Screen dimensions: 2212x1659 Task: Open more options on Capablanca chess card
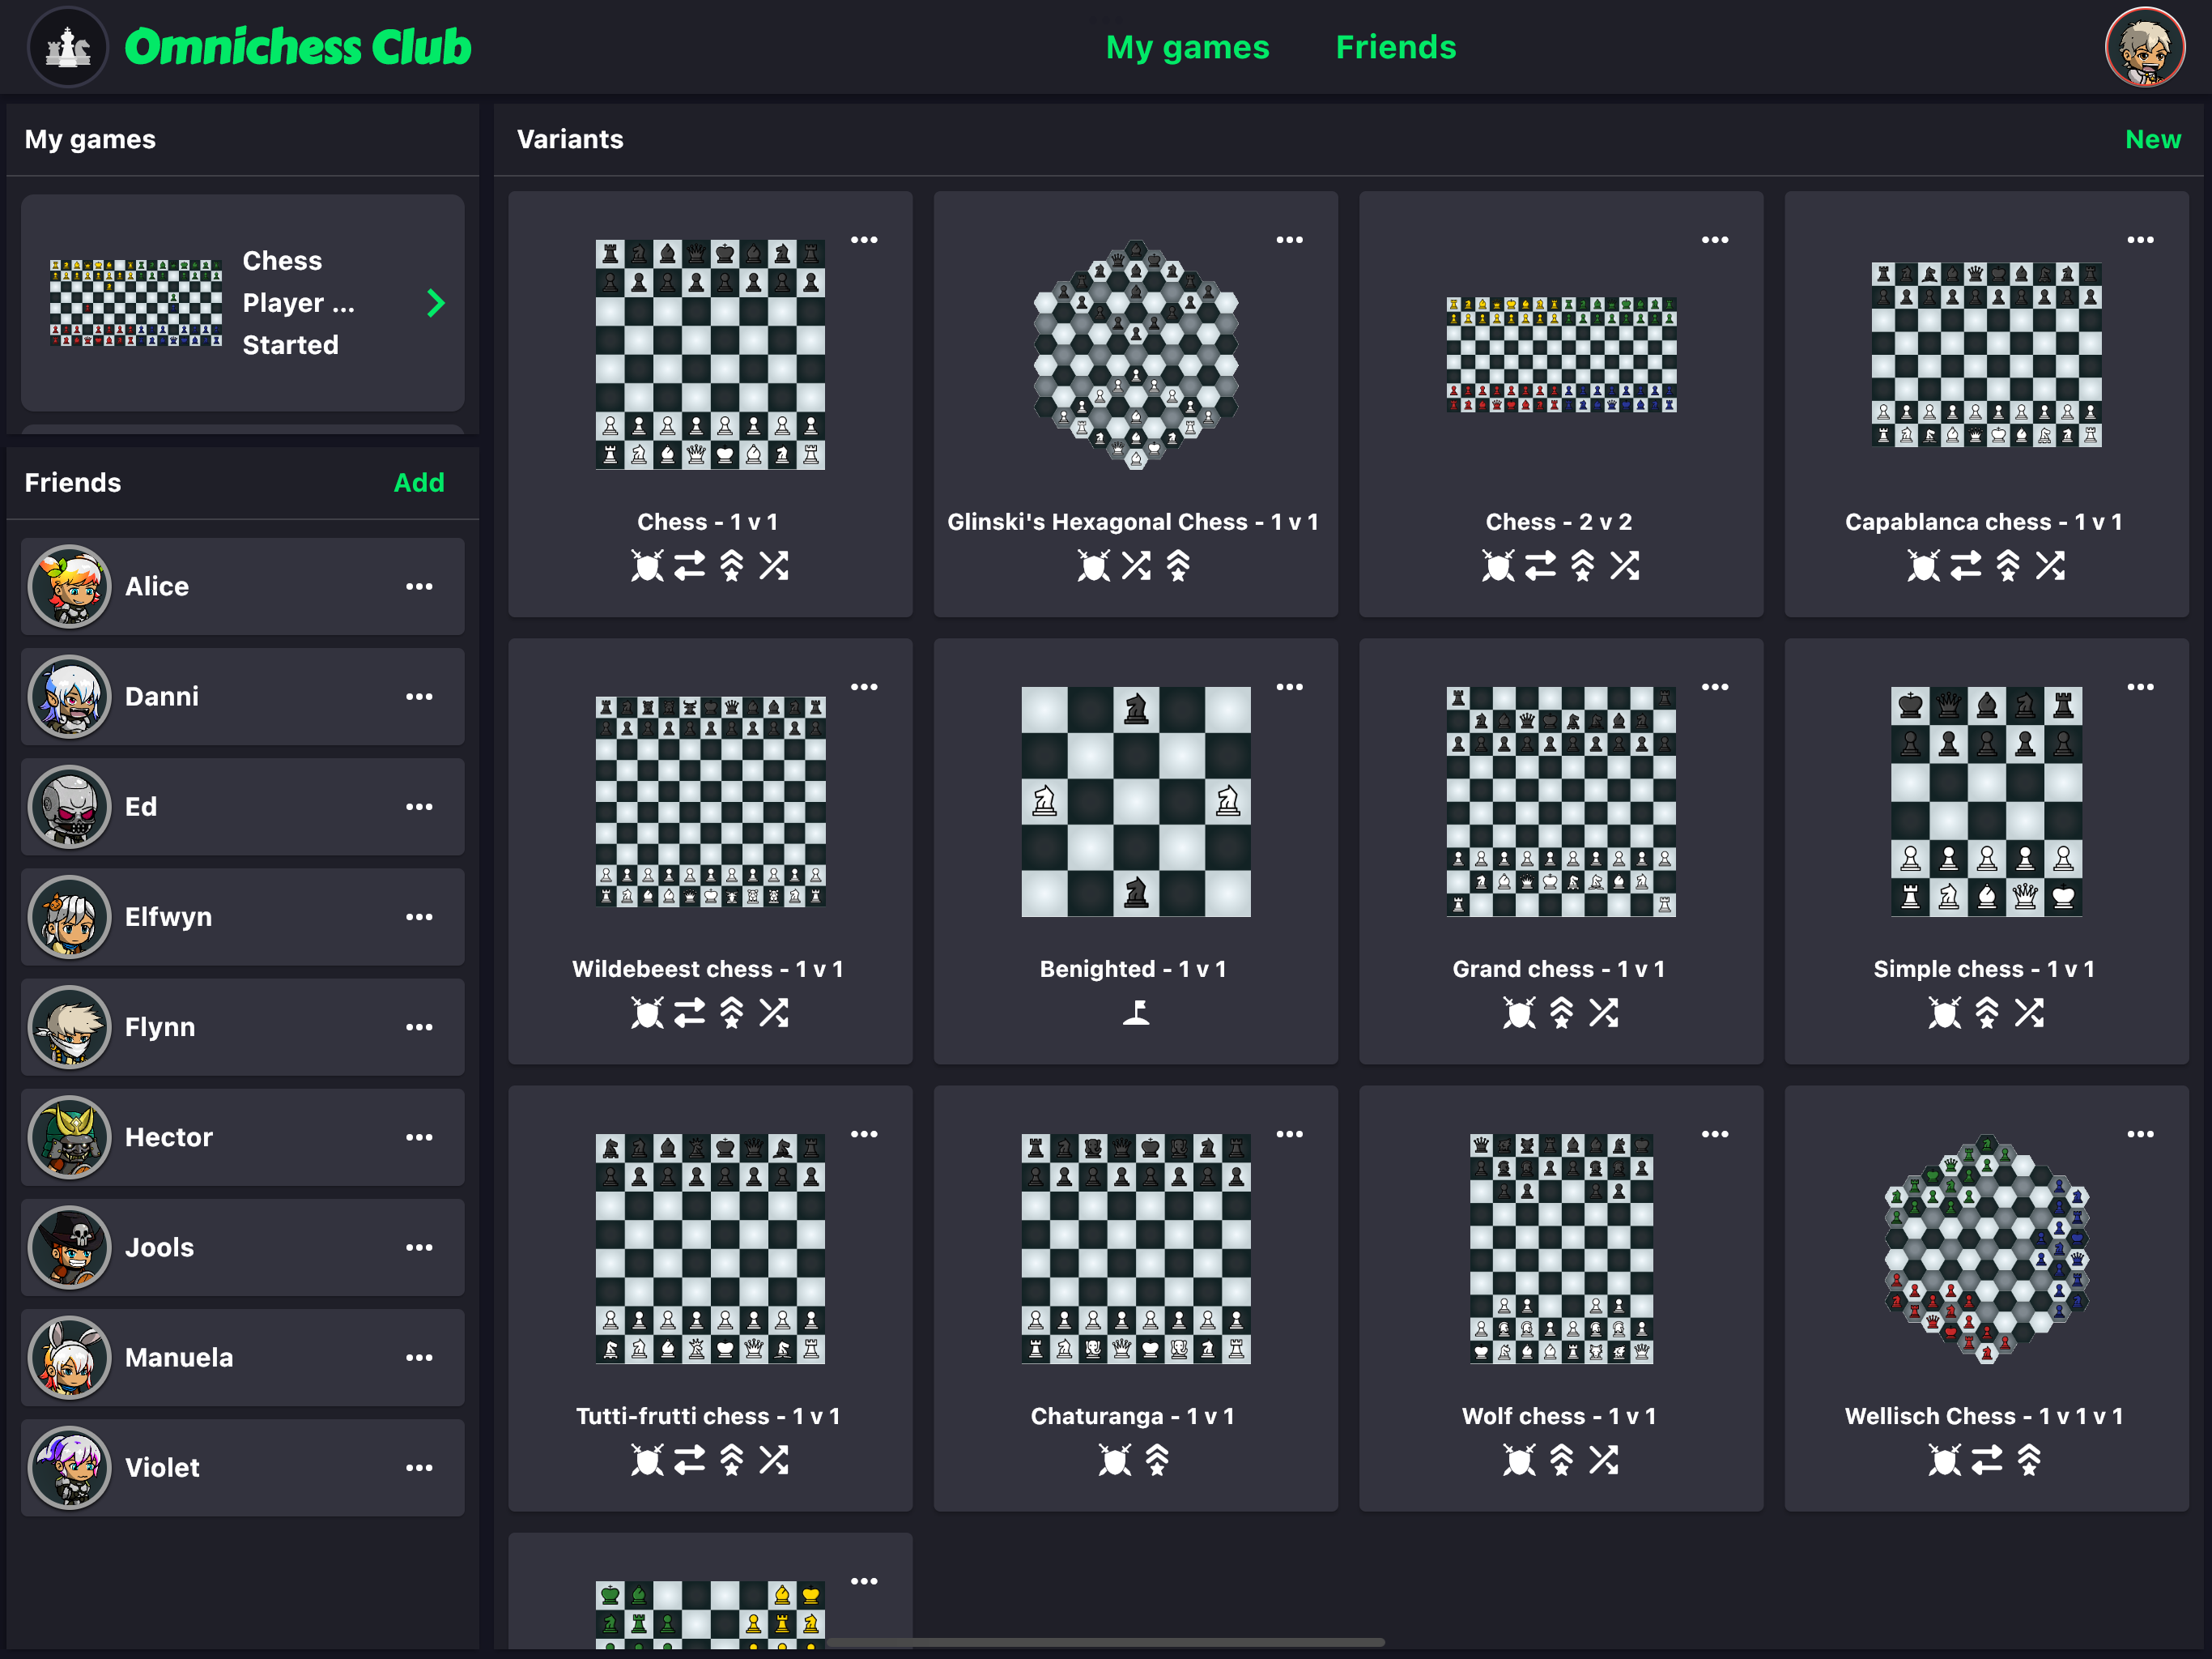[2141, 239]
